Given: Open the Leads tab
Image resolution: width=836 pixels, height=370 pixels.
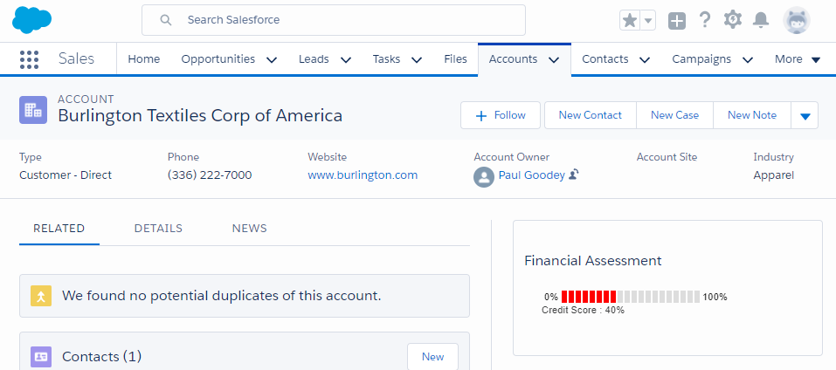Looking at the screenshot, I should coord(314,59).
